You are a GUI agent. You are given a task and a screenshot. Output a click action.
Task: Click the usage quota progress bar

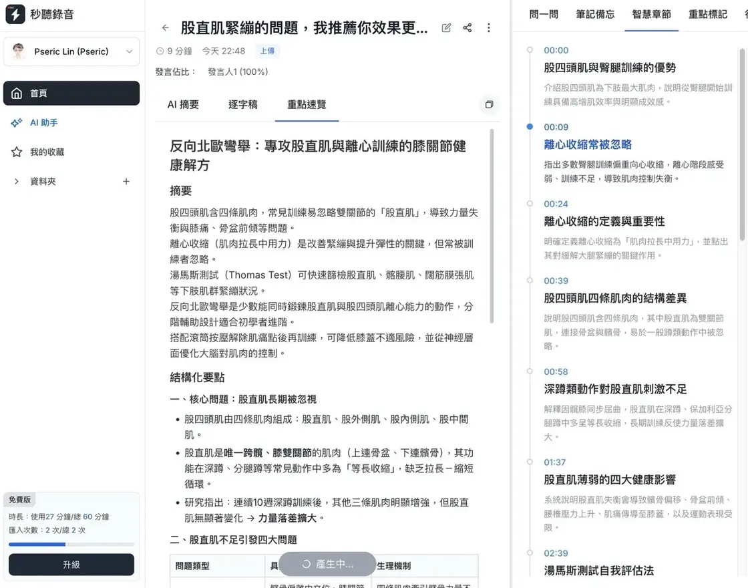pos(71,544)
